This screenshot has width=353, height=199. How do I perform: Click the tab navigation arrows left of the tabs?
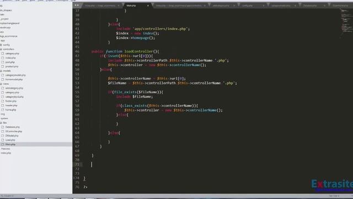[77, 5]
